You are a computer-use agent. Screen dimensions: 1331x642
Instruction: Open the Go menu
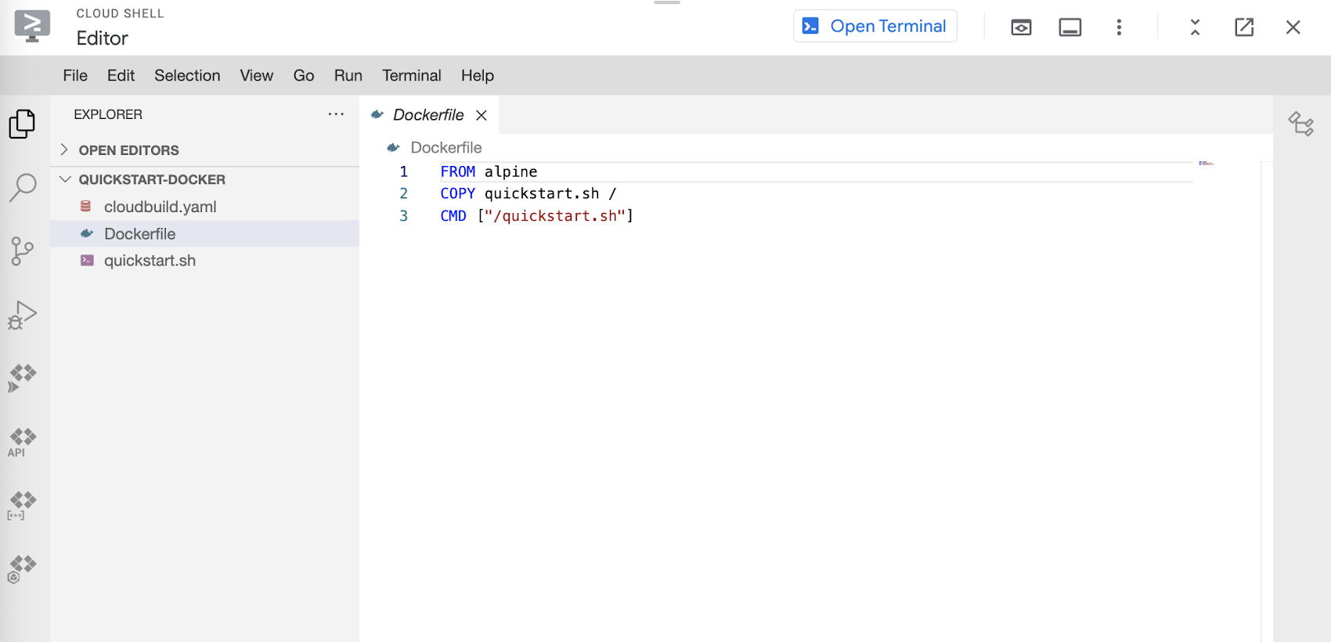[x=304, y=75]
